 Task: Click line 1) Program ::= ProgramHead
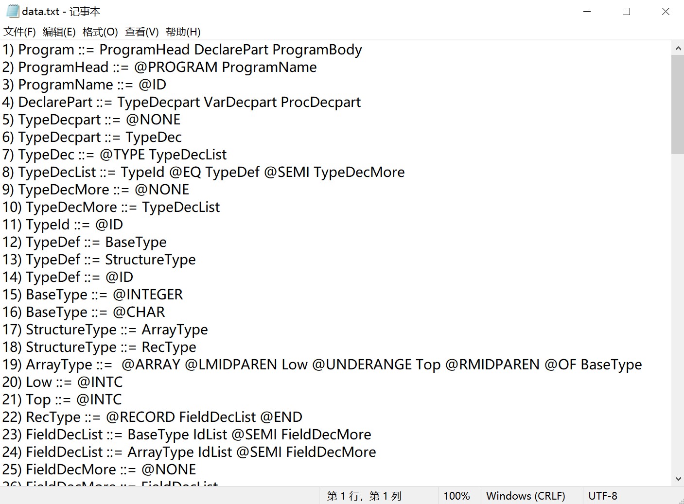click(x=182, y=50)
